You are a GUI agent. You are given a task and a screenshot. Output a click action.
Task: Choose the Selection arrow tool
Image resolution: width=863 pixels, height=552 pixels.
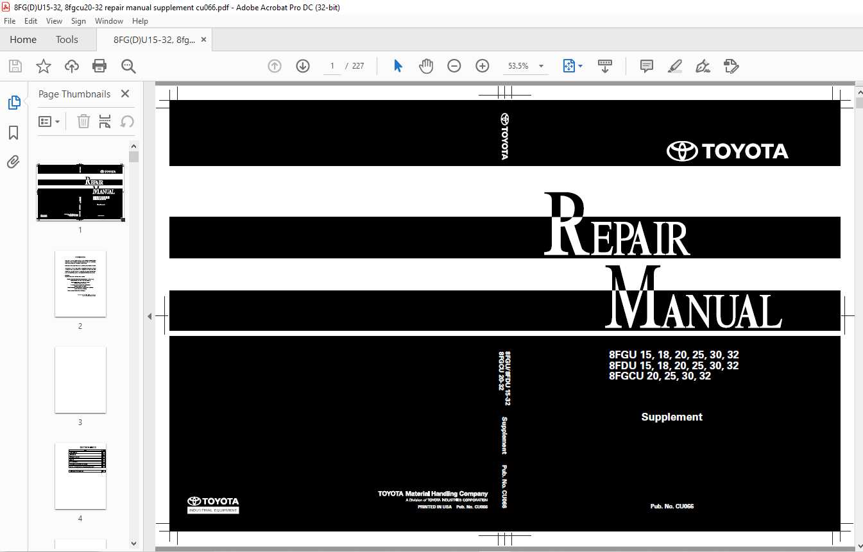click(398, 66)
